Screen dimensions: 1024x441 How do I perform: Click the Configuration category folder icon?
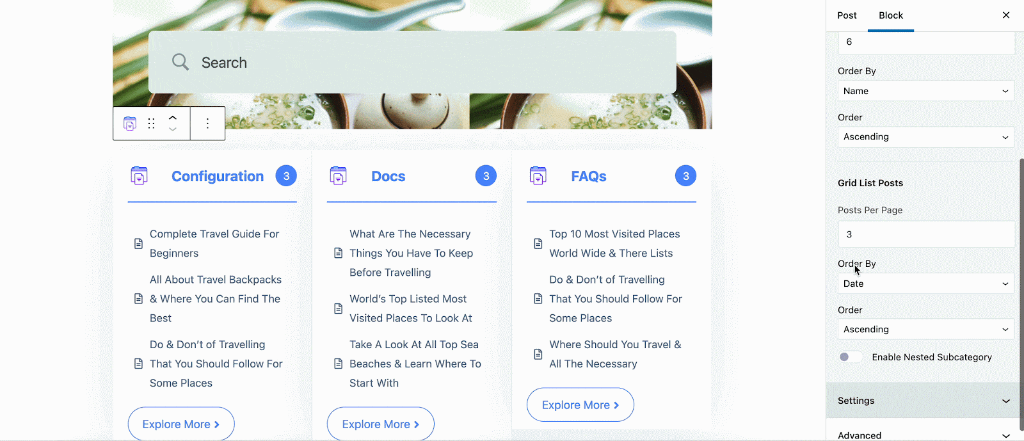pyautogui.click(x=139, y=175)
